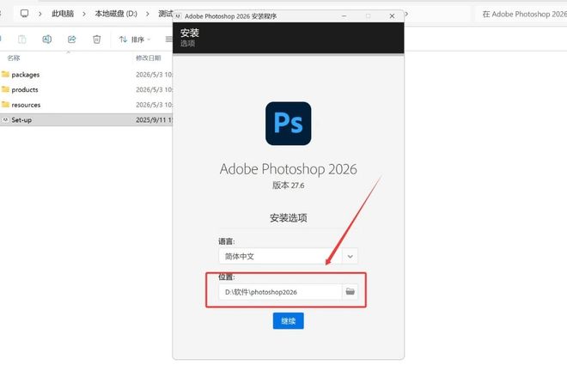Click the share icon in Explorer toolbar
Screen dimensions: 567x365
(71, 39)
